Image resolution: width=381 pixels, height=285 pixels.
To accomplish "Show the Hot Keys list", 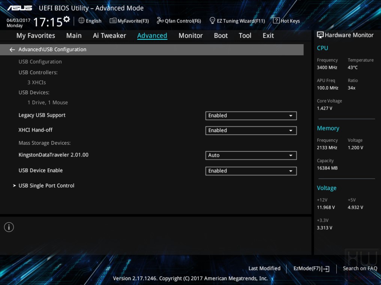I will [x=286, y=21].
